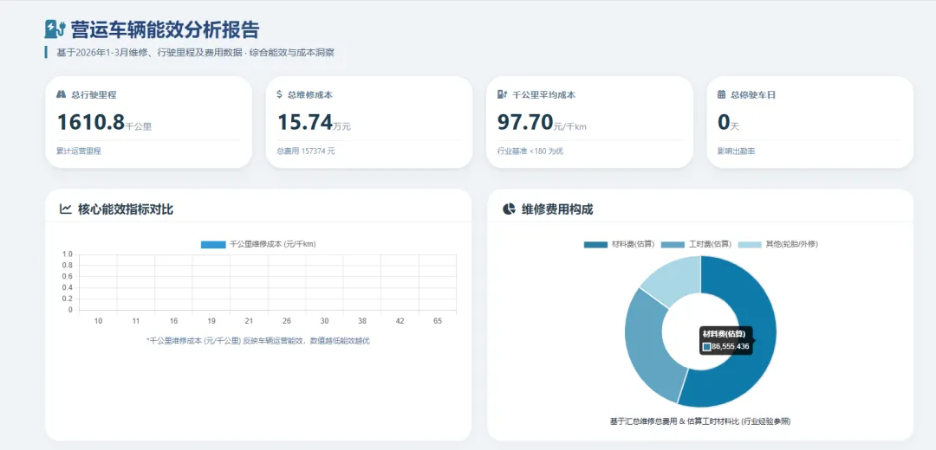Image resolution: width=936 pixels, height=450 pixels.
Task: Click the 97.70 cost per thousand km value
Action: pyautogui.click(x=525, y=122)
